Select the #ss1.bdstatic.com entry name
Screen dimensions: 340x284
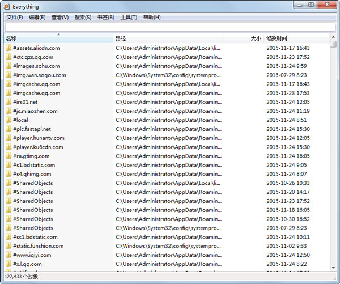(x=35, y=237)
